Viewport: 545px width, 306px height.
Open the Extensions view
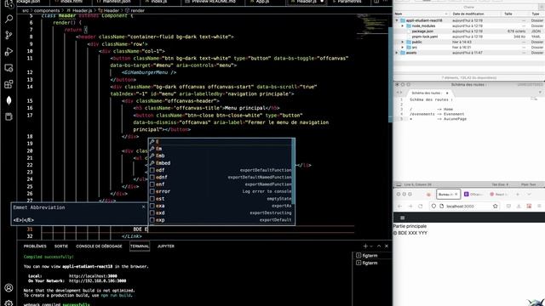pyautogui.click(x=9, y=84)
